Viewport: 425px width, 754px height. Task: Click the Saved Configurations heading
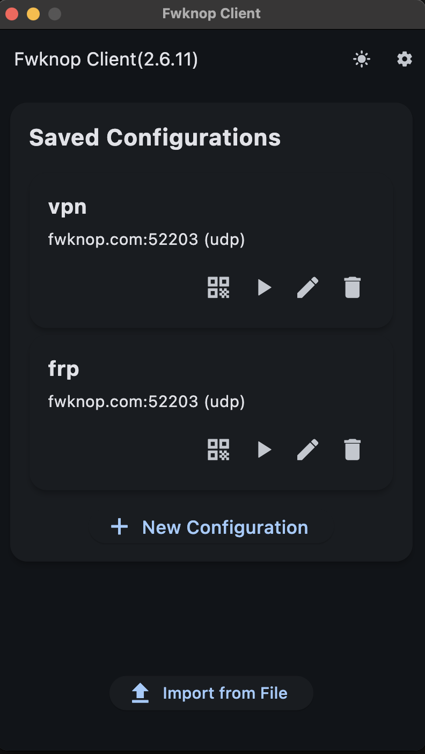click(155, 137)
